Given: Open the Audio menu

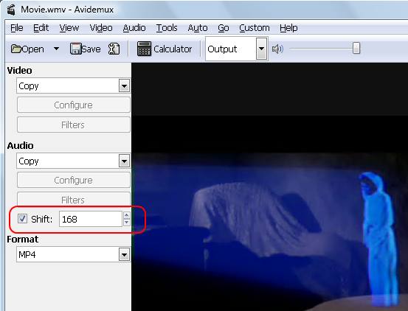Looking at the screenshot, I should pos(134,28).
